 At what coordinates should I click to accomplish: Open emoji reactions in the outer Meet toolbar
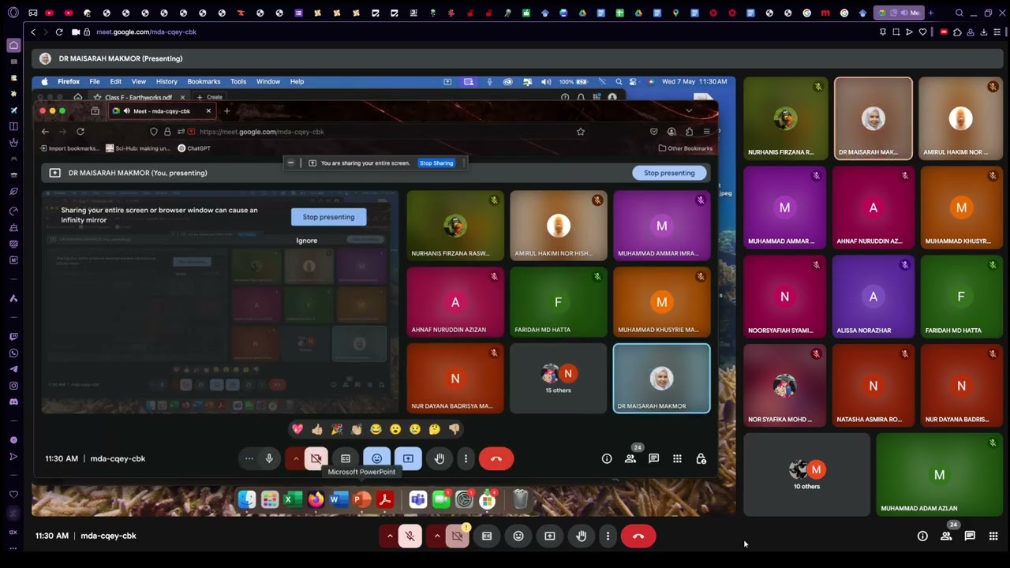coord(518,536)
